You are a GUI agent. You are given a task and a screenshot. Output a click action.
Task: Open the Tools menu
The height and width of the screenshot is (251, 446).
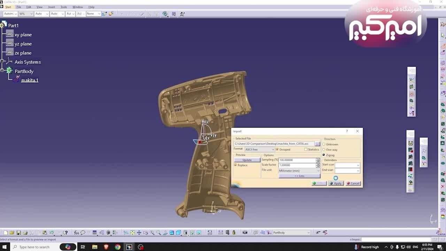pos(63,7)
